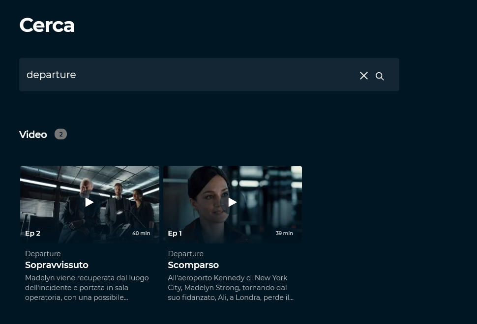Click the Ep 2 label on thumbnail

pyautogui.click(x=32, y=233)
